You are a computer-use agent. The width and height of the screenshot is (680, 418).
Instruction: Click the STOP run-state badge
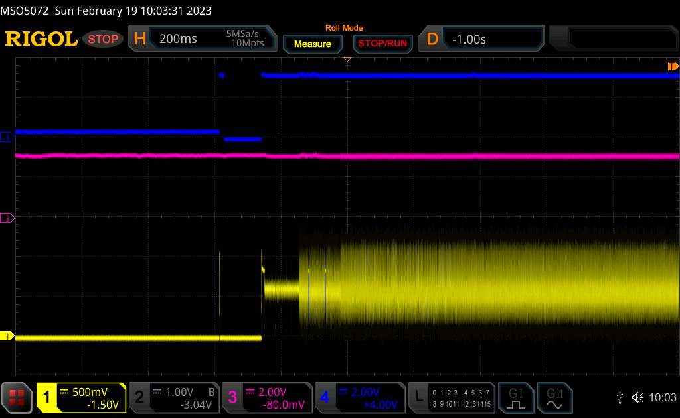103,39
